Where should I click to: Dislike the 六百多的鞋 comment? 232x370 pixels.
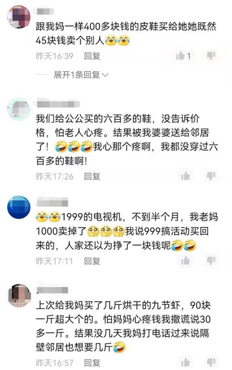pos(211,176)
